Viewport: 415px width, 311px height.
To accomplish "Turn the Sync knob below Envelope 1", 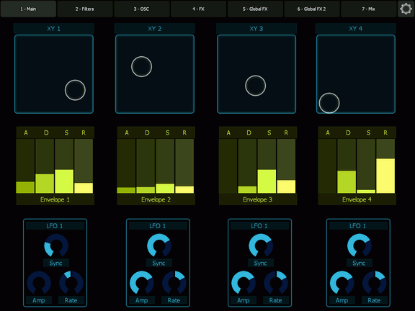I will pos(56,245).
